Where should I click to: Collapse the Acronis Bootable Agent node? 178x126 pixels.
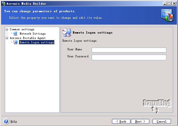point(7,38)
